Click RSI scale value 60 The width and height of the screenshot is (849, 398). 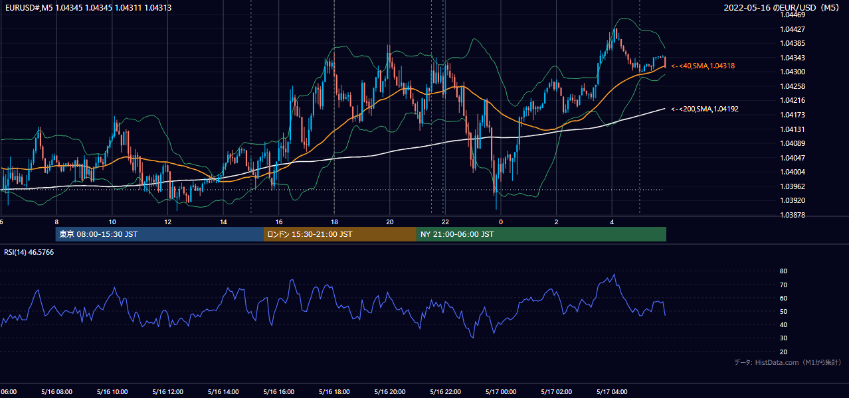pyautogui.click(x=783, y=298)
